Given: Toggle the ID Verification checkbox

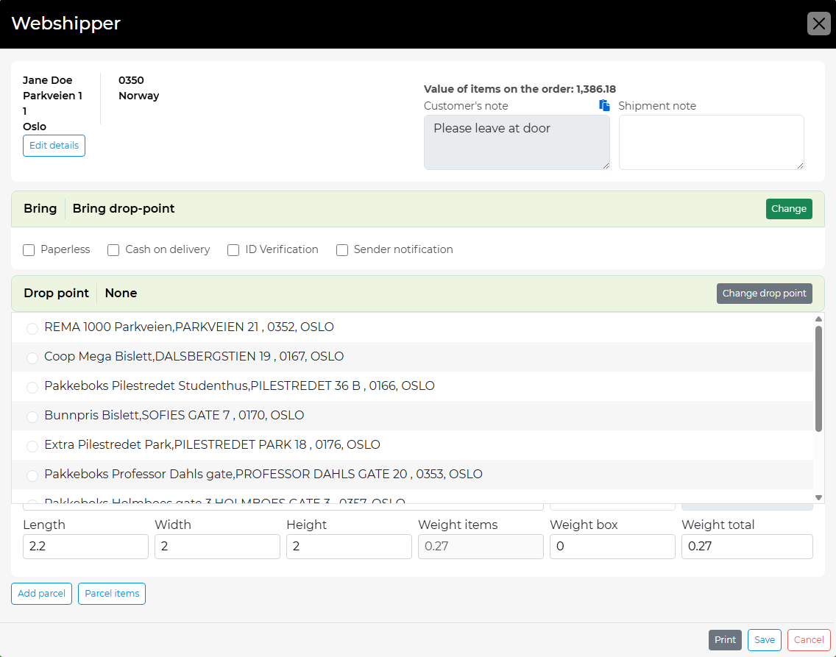Looking at the screenshot, I should [233, 250].
